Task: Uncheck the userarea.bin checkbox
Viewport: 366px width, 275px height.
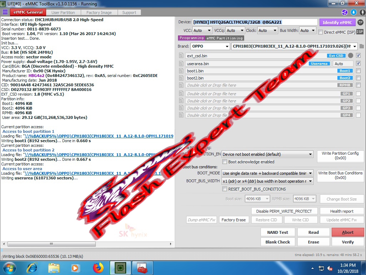Action: click(358, 63)
